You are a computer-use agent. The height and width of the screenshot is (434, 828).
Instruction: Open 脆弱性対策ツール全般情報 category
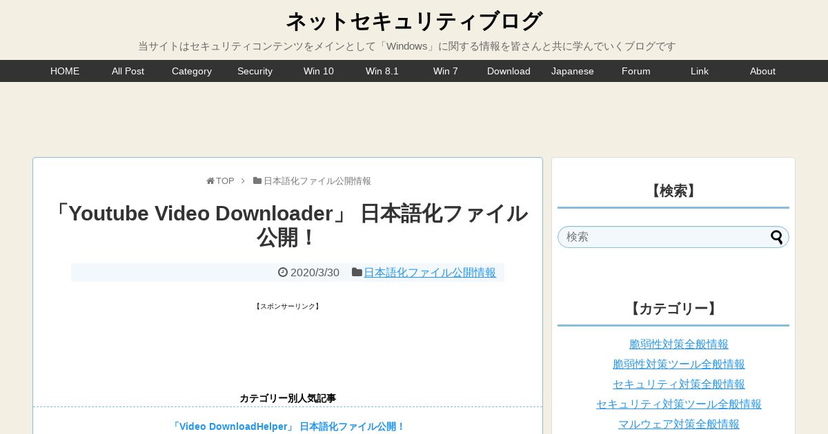(x=679, y=364)
